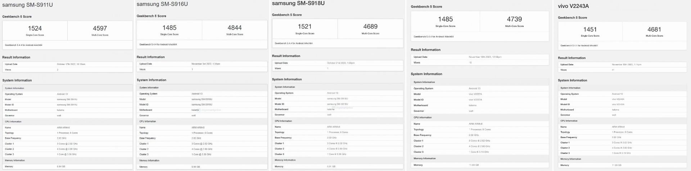This screenshot has width=691, height=171.
Task: Click 'ARM ARMv8' name value in SM-S916U panel
Action: (x=198, y=128)
